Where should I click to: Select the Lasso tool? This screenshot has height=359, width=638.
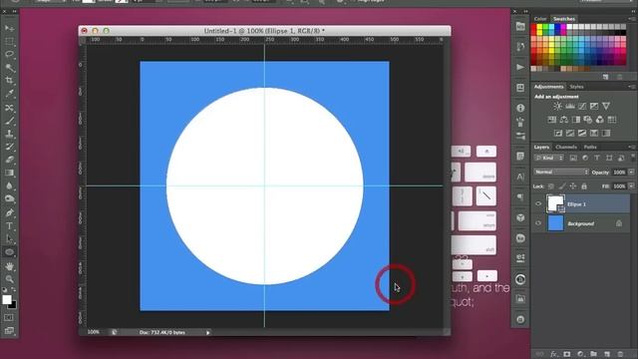tap(9, 54)
